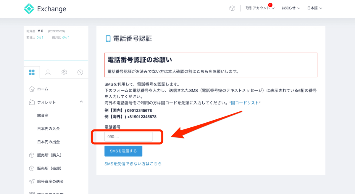The height and width of the screenshot is (194, 355).
Task: Select the settings gear tab icon
Action: [x=64, y=72]
